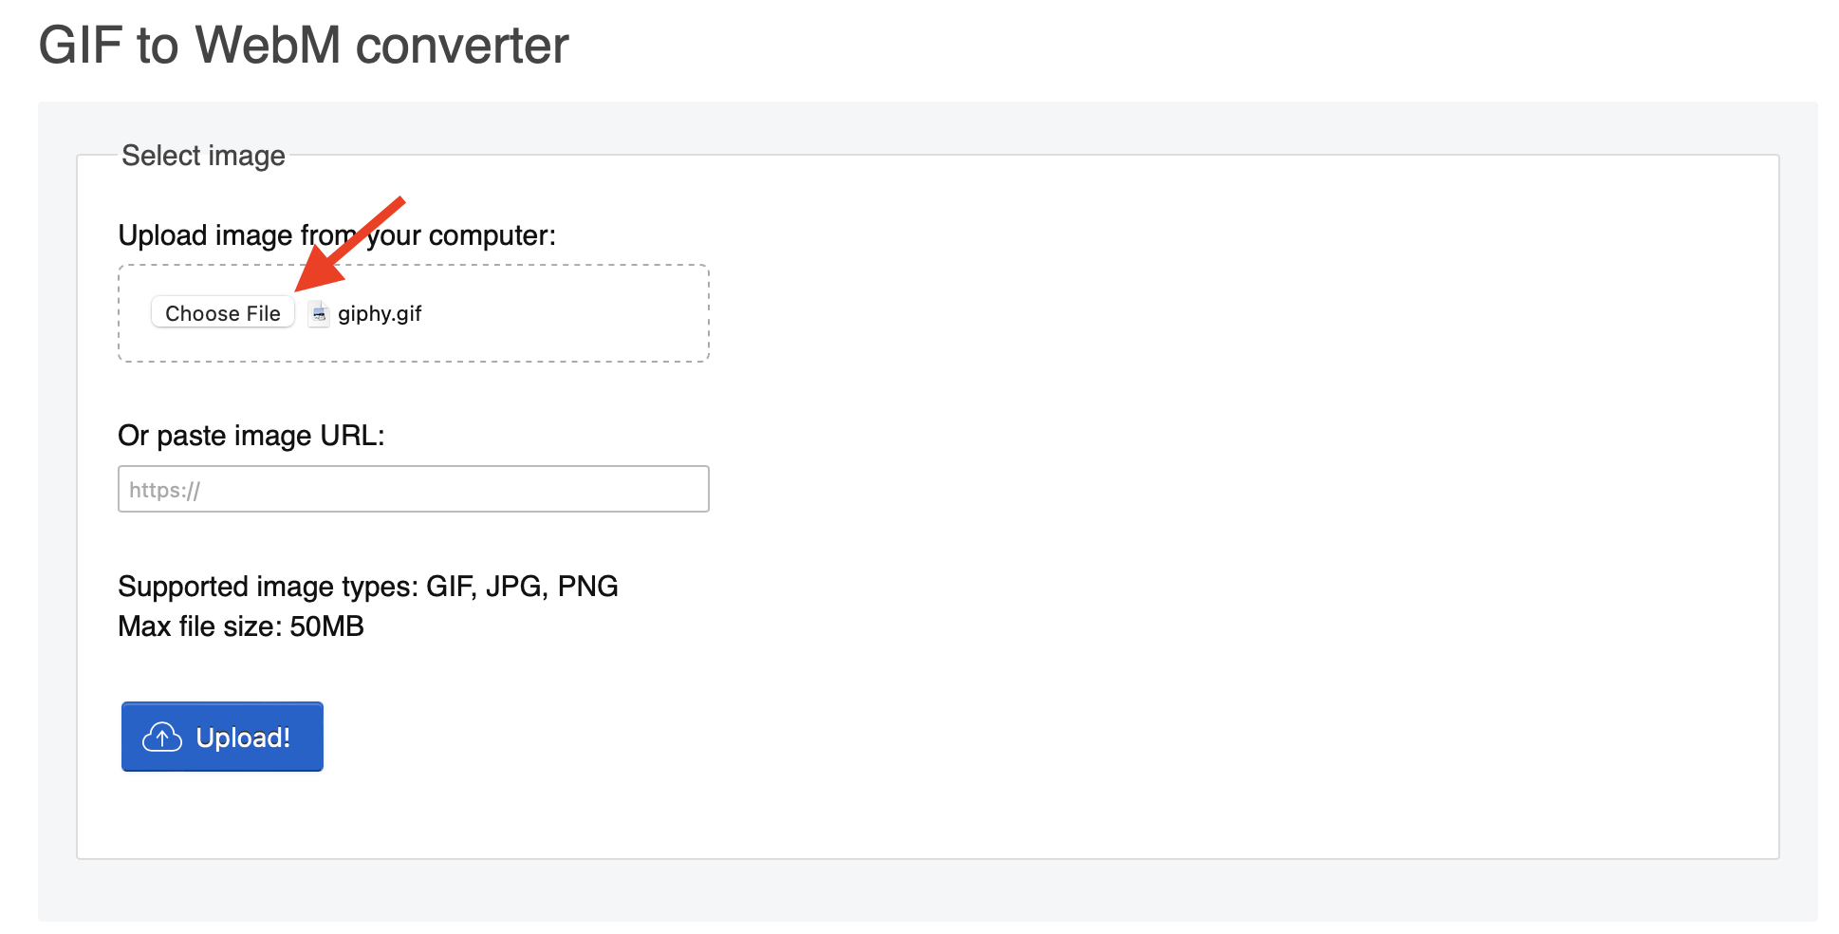Click "PNG" in supported types line
This screenshot has height=934, width=1839.
pos(587,587)
